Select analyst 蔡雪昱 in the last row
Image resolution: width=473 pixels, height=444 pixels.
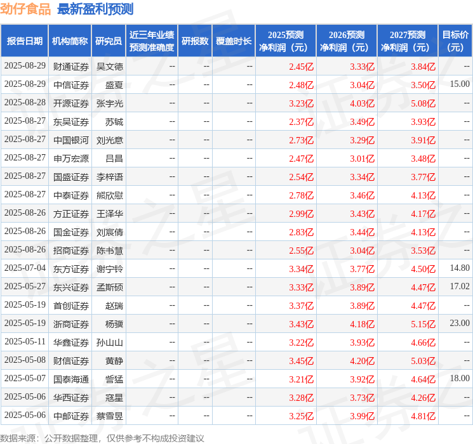pos(109,416)
